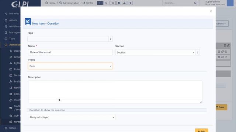Click the global search magnifier icon
Viewport: 236px width, 132px height.
tap(195, 3)
